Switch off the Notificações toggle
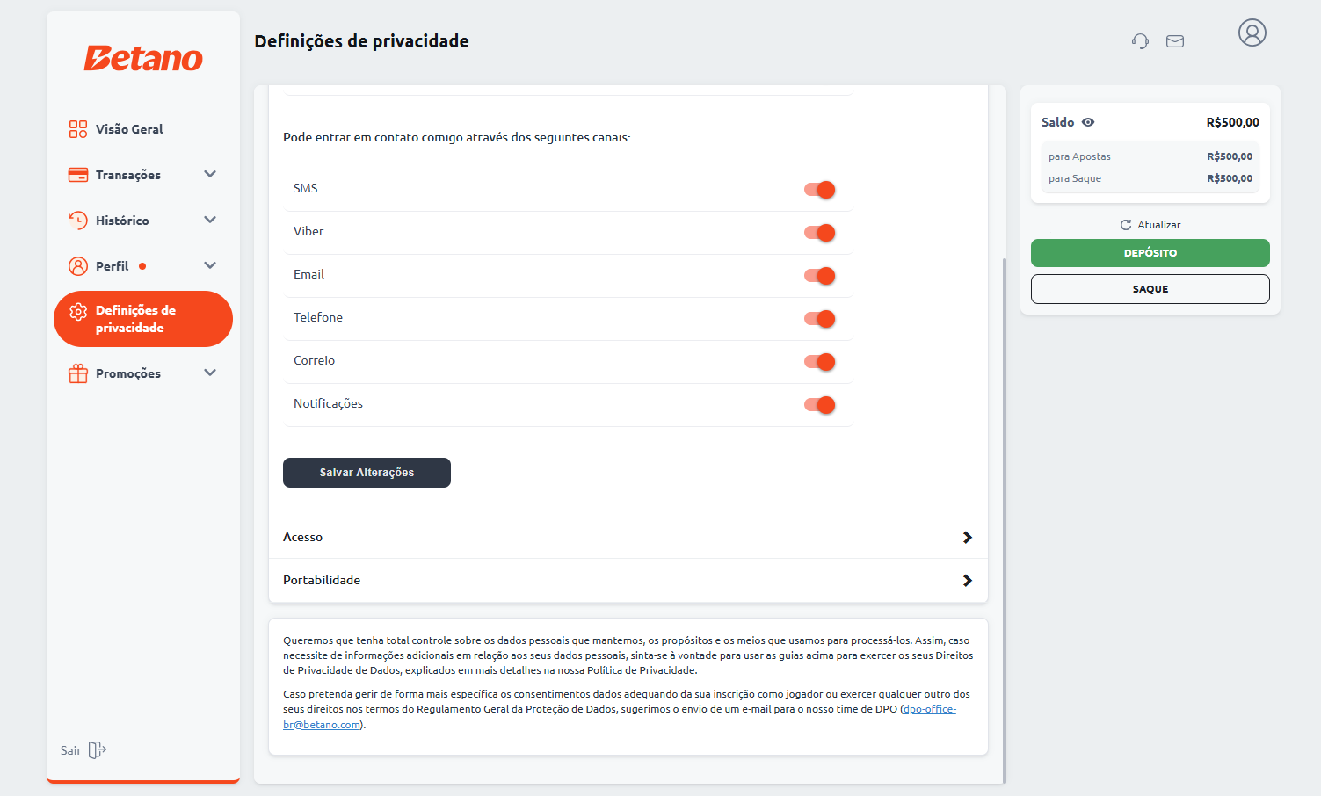1321x796 pixels. tap(819, 405)
